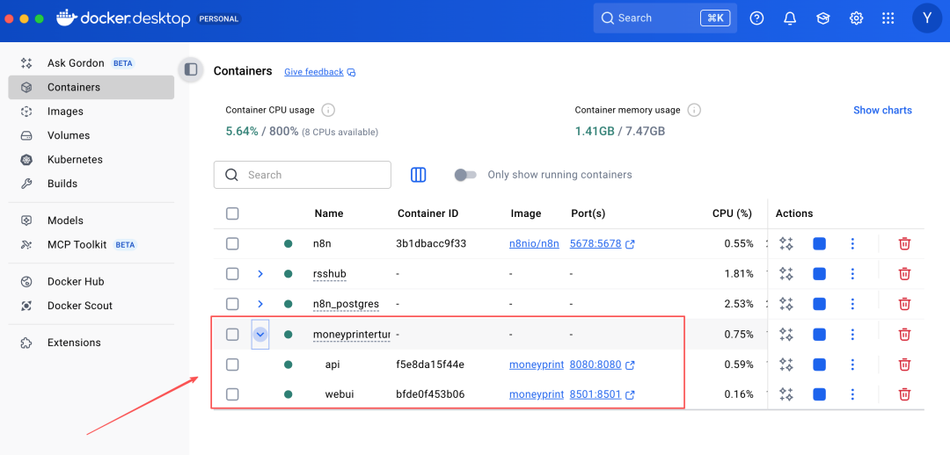The width and height of the screenshot is (950, 455).
Task: Delete the n8n container with trash icon
Action: click(x=904, y=244)
